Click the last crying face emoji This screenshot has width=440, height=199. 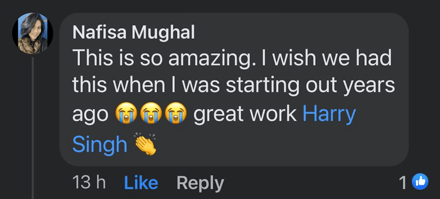176,114
